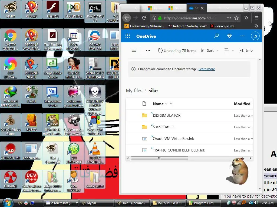This screenshot has width=277, height=207.
Task: Navigate to My files breadcrumb
Action: click(x=134, y=91)
